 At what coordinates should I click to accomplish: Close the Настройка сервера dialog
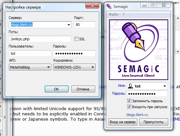coord(92,6)
